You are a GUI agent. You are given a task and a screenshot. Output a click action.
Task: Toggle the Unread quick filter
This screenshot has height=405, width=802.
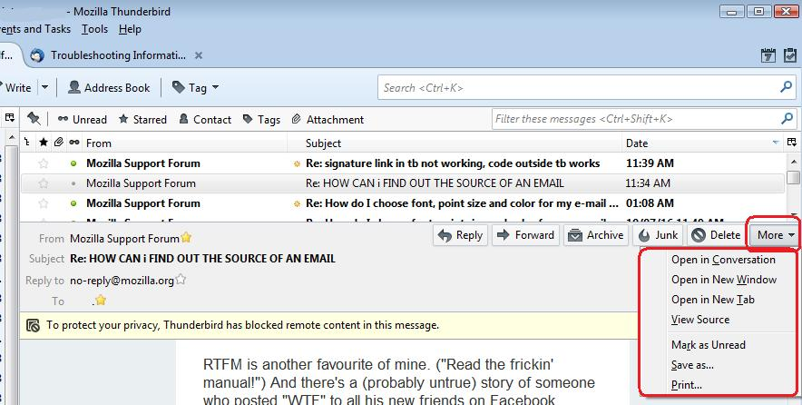tap(82, 119)
